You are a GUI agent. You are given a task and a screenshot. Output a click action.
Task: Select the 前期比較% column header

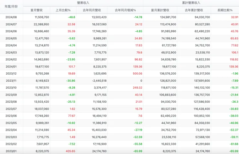[225, 10]
